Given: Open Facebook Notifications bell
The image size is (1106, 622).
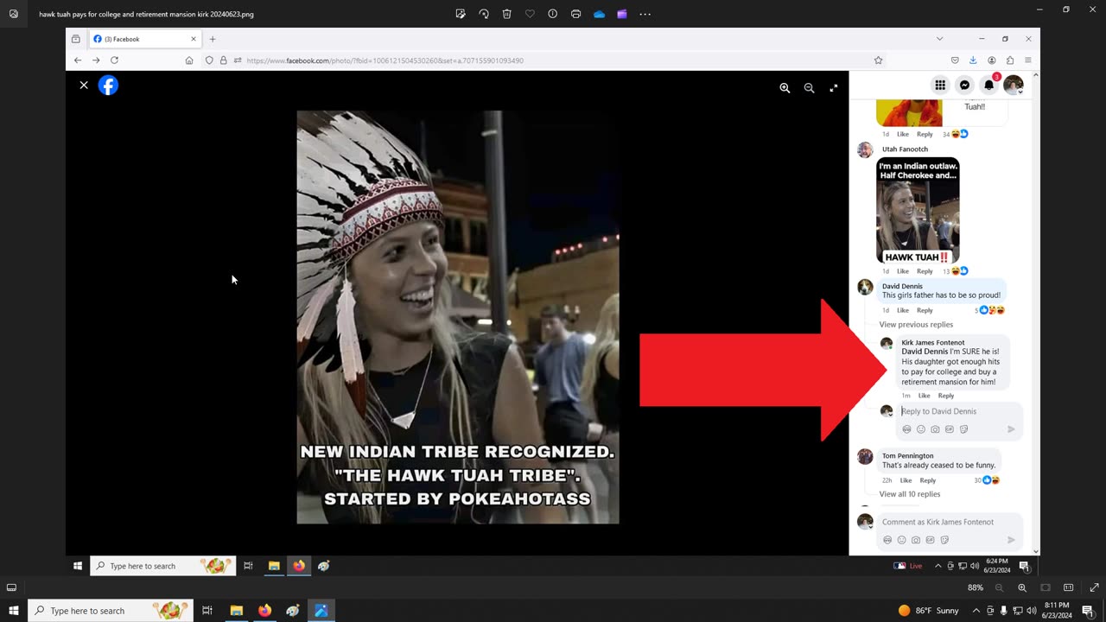Looking at the screenshot, I should [989, 85].
